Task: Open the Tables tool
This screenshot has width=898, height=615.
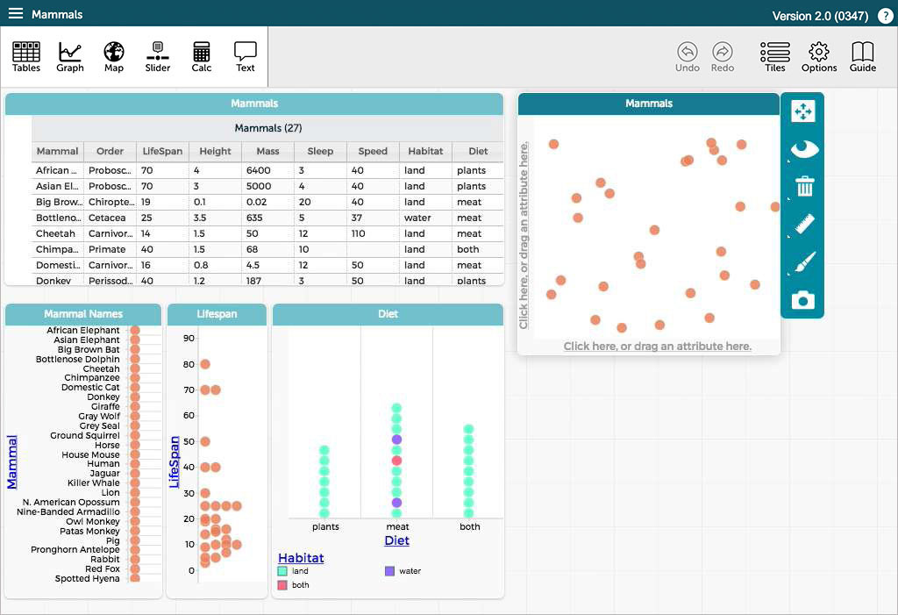Action: tap(26, 57)
